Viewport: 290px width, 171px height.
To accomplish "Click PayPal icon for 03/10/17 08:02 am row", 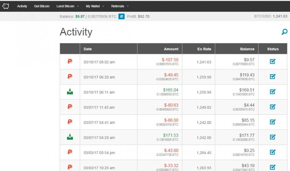I will [x=70, y=61].
